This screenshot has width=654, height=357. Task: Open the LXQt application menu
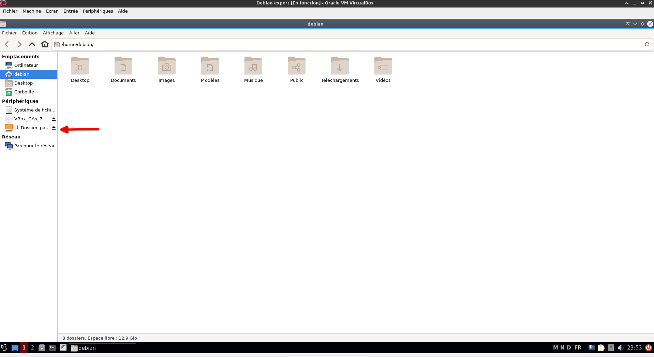4,348
